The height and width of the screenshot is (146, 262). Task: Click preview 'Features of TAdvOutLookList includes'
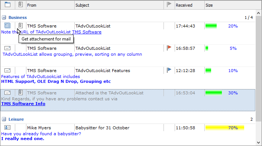pos(41,77)
